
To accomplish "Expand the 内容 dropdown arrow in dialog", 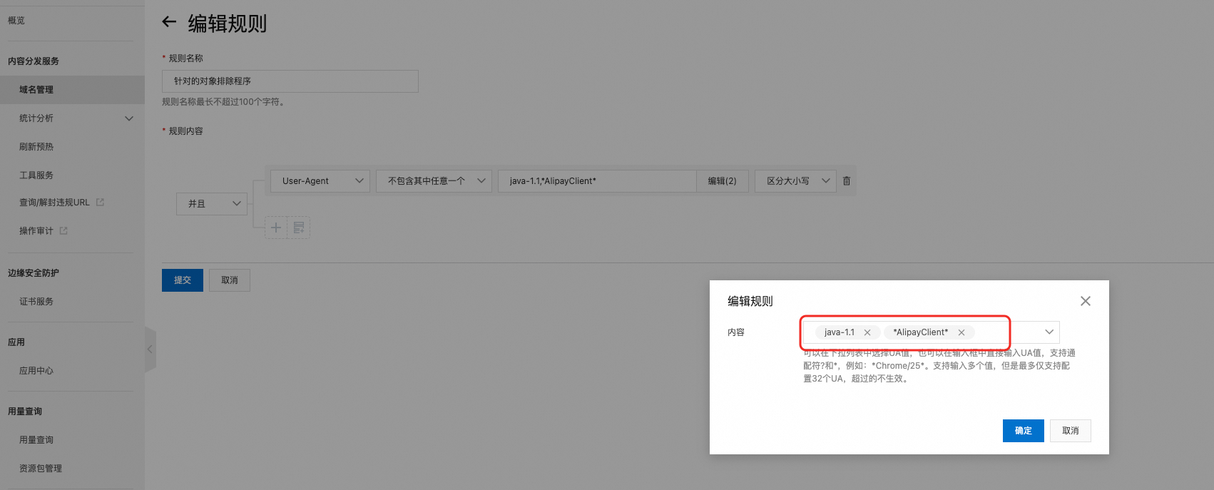I will [x=1049, y=332].
